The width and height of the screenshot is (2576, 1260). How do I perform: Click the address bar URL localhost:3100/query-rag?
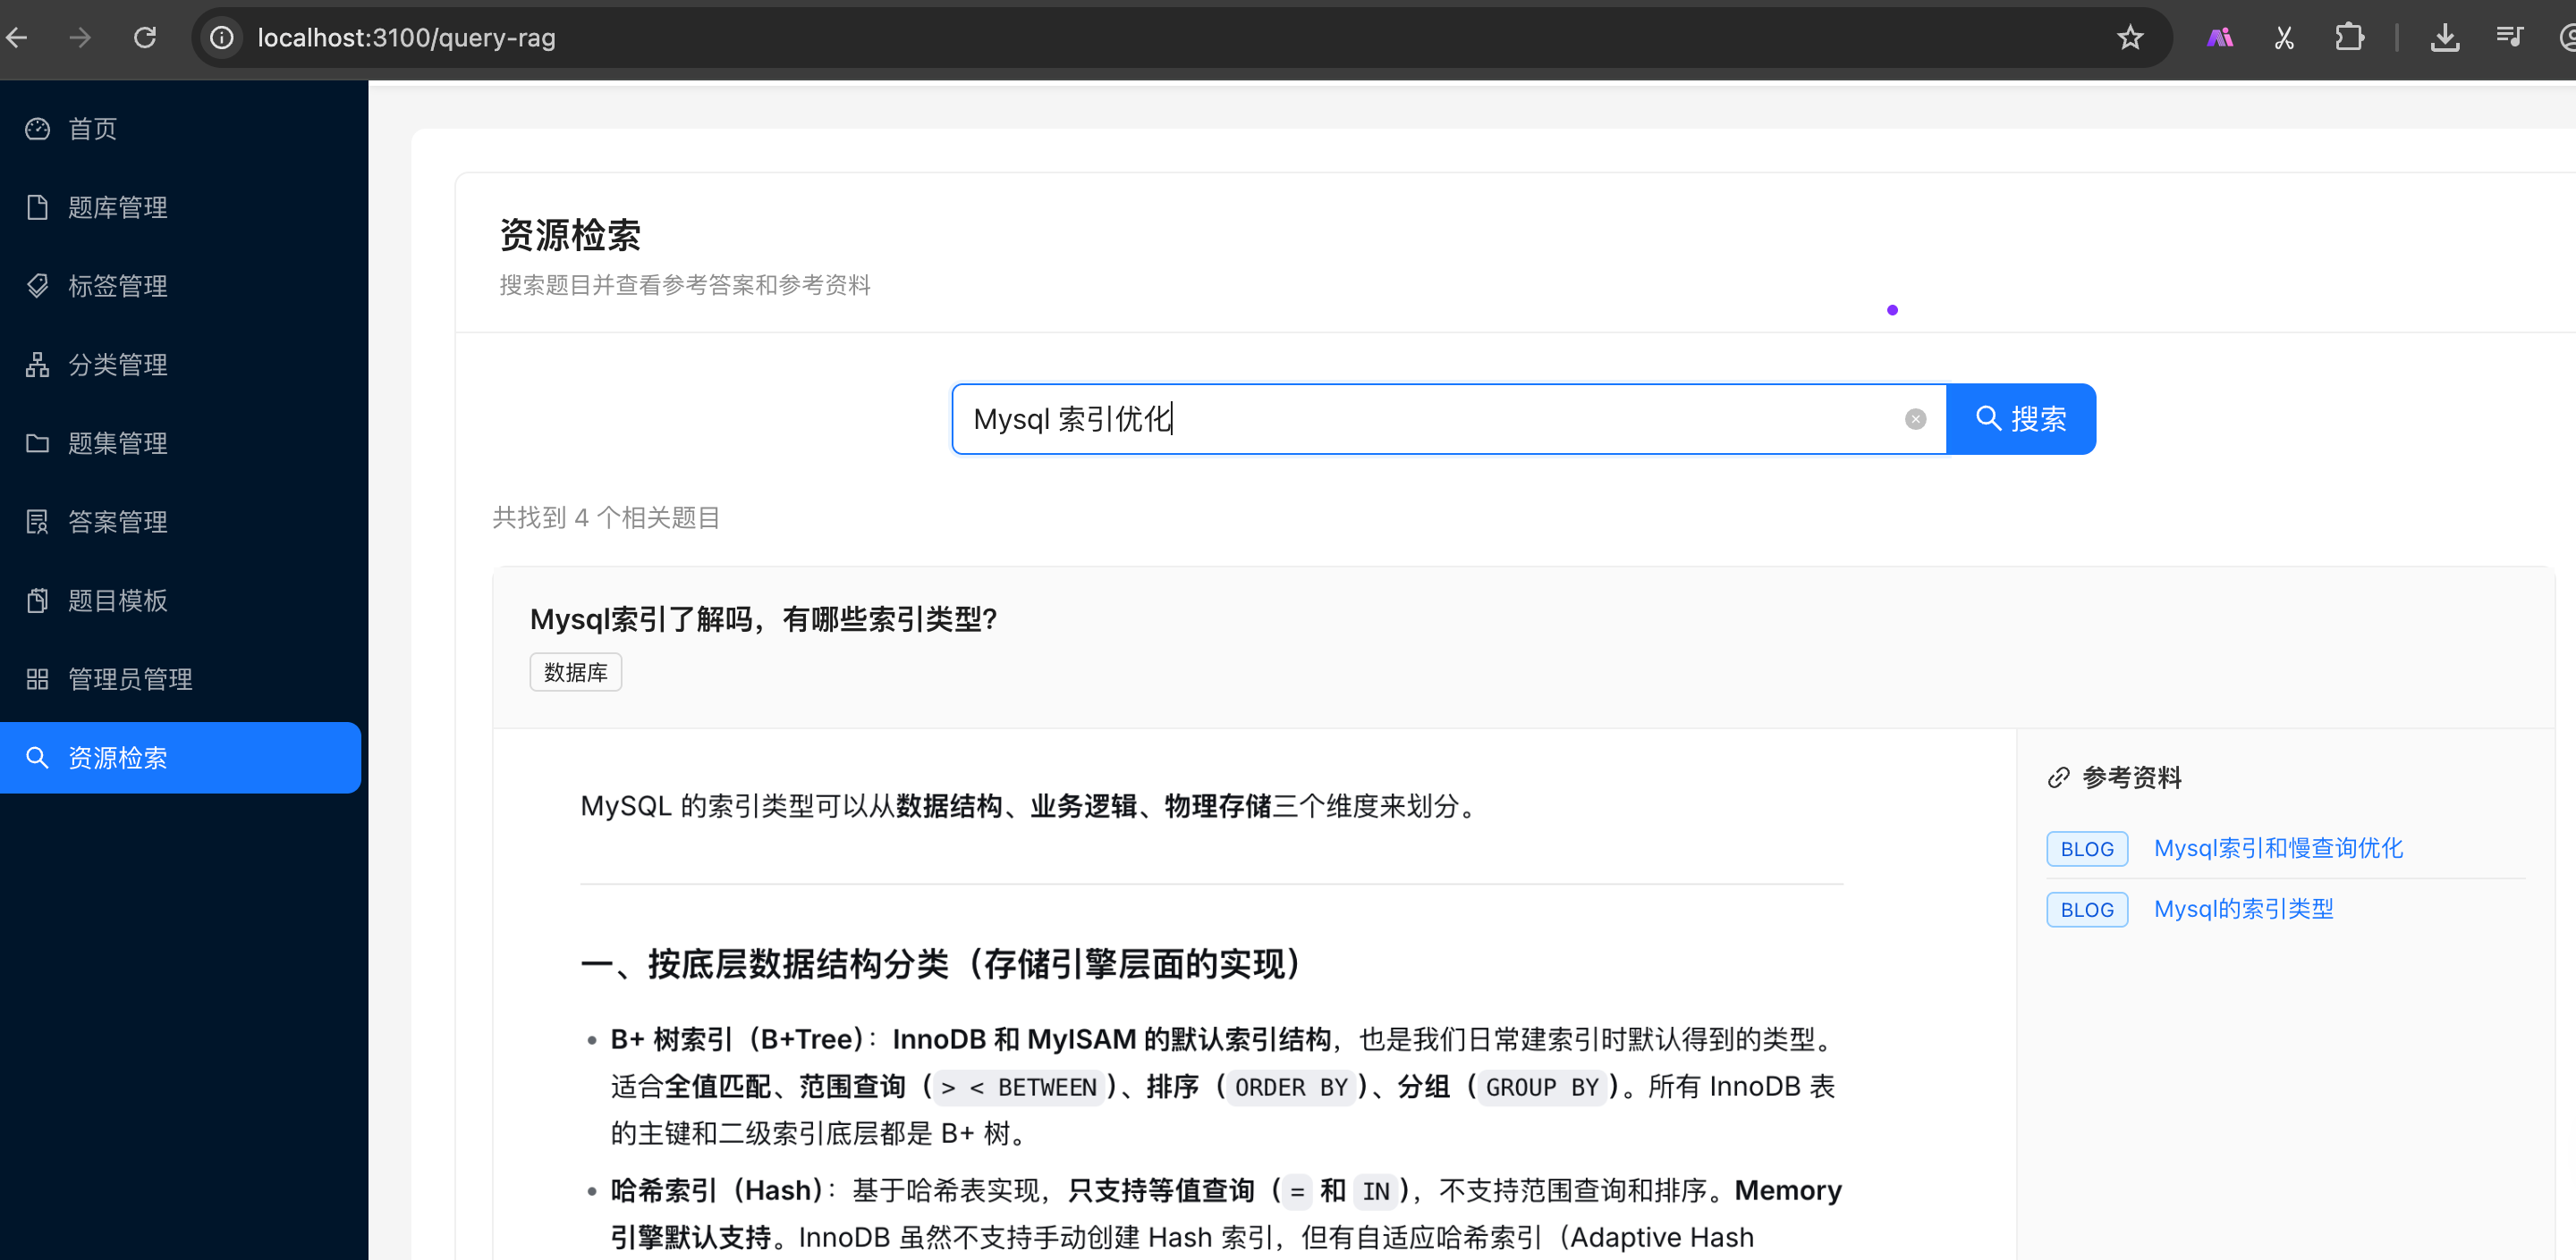click(406, 38)
